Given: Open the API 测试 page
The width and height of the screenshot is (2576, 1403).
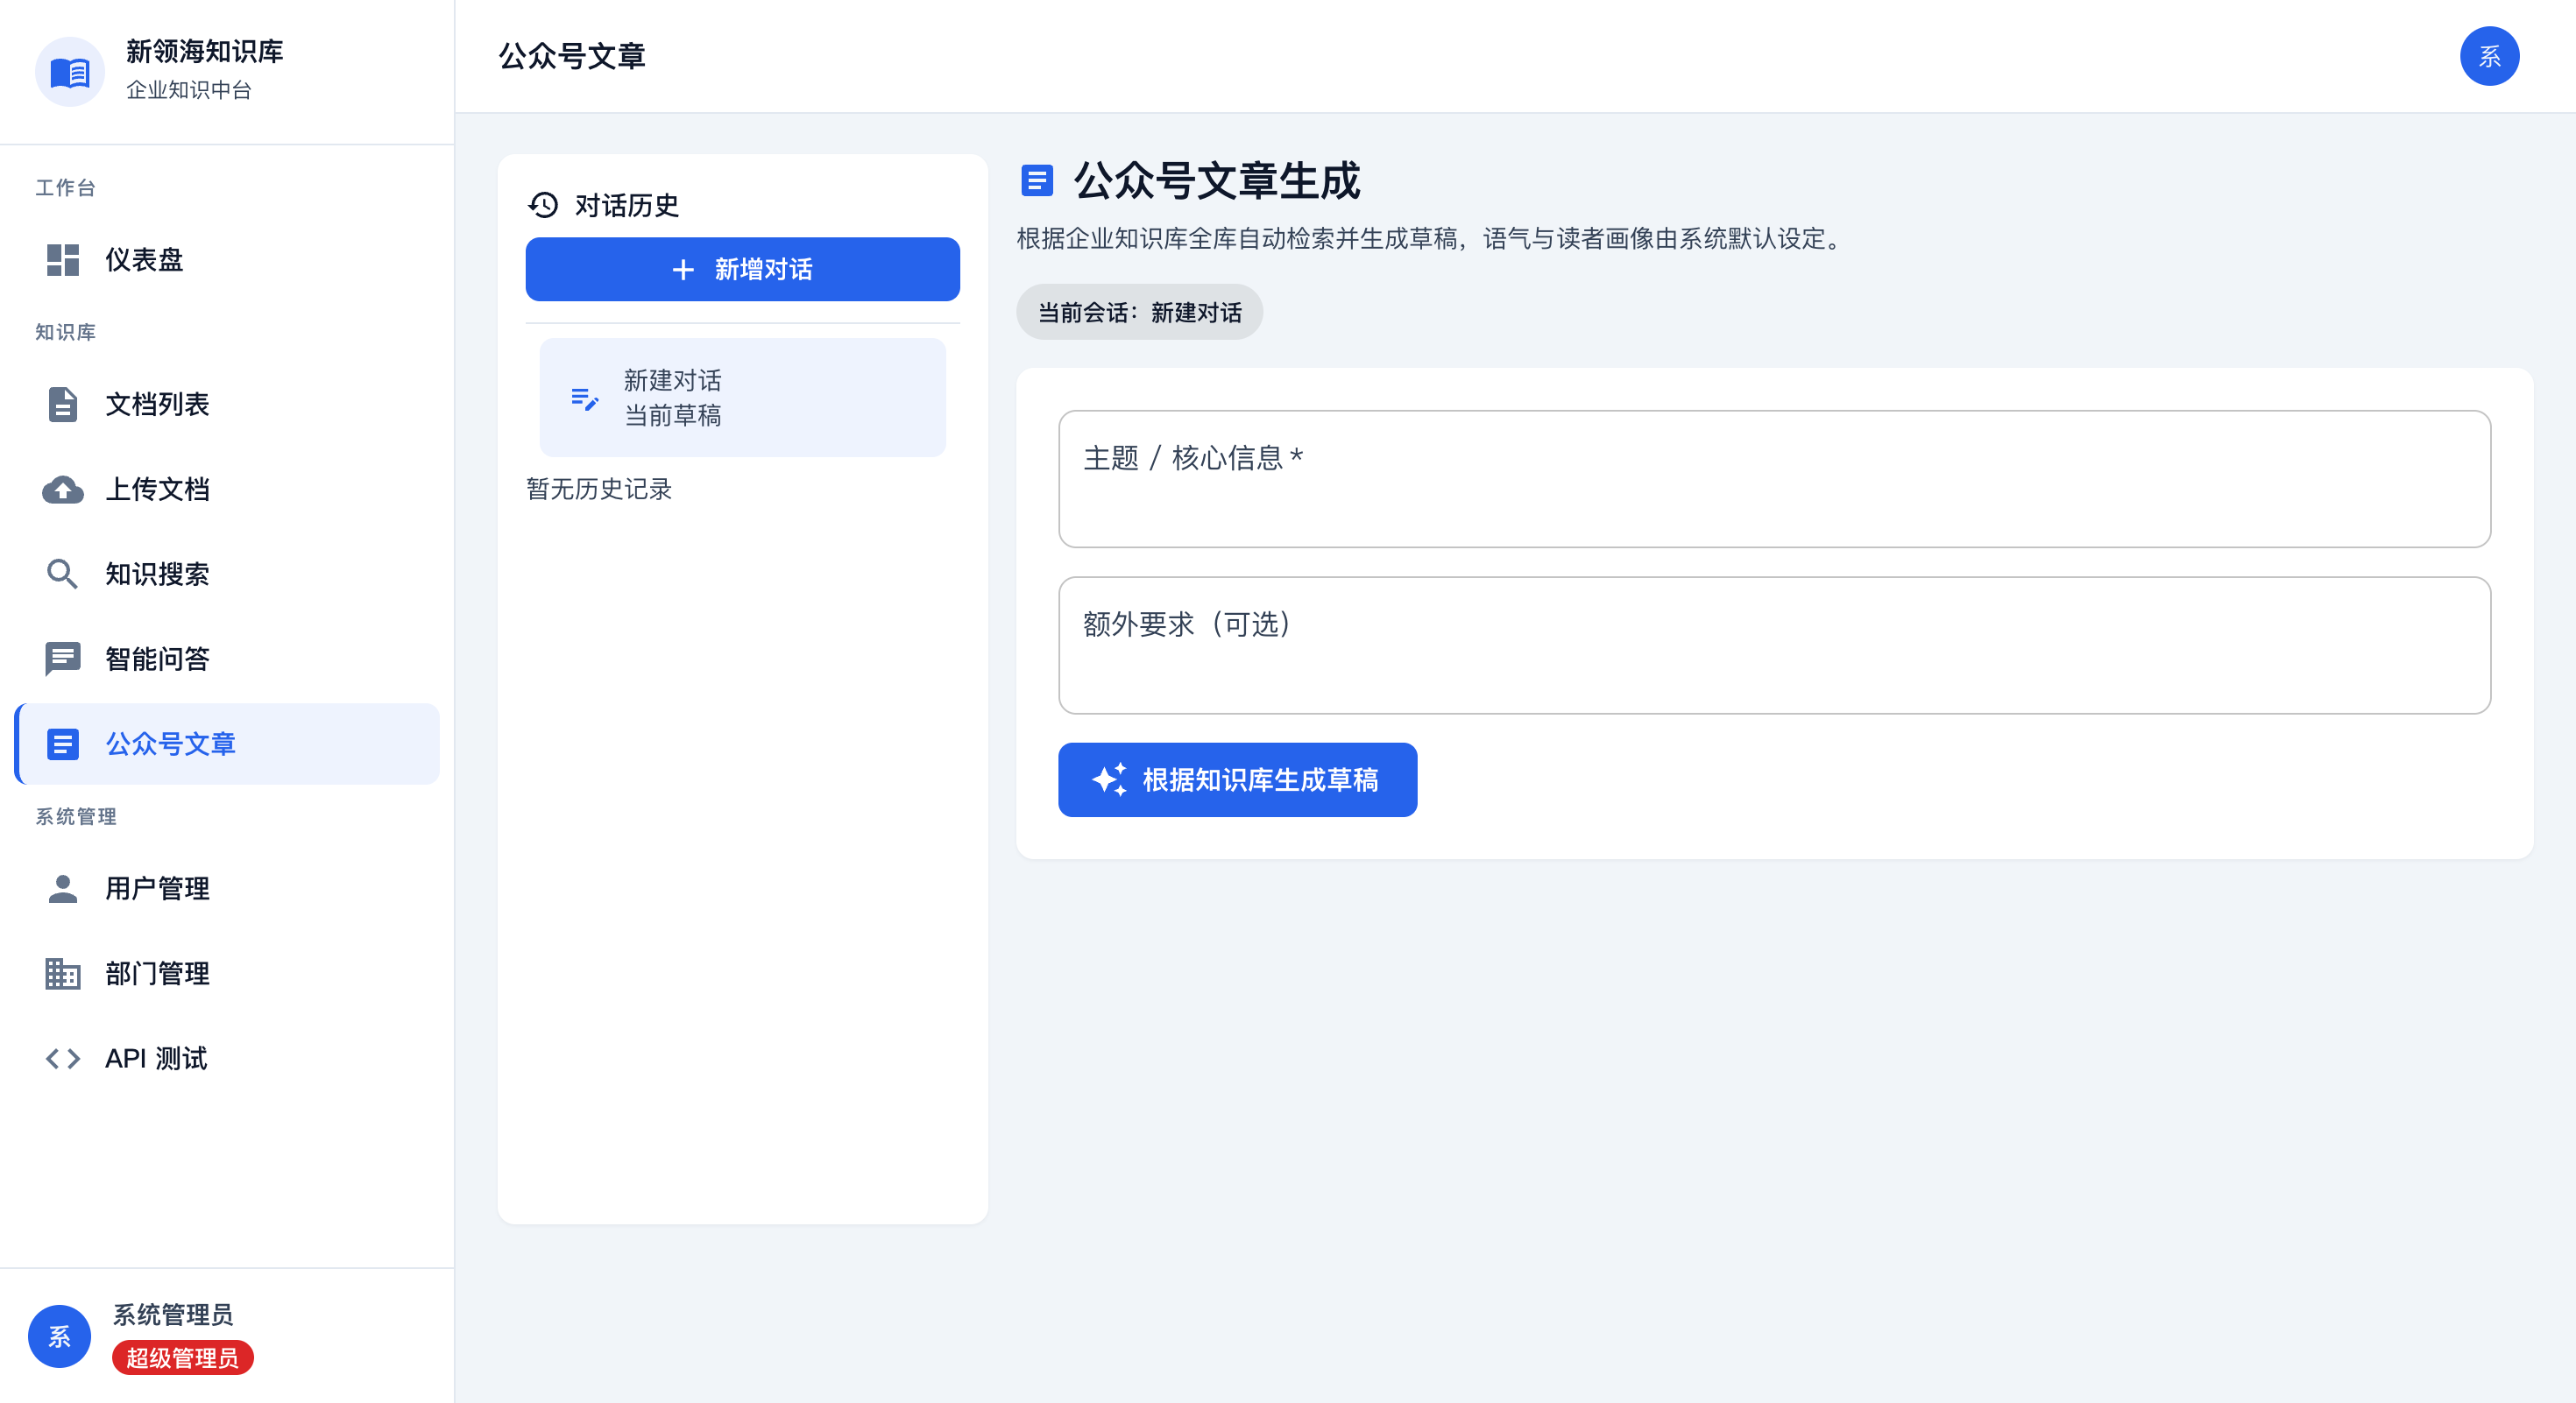Looking at the screenshot, I should [x=228, y=1059].
